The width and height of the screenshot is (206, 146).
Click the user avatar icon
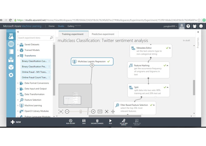[182, 26]
